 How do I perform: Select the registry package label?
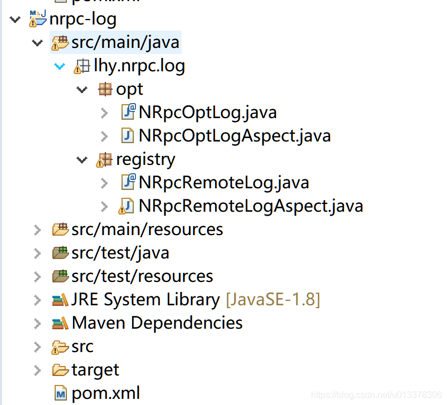(145, 160)
